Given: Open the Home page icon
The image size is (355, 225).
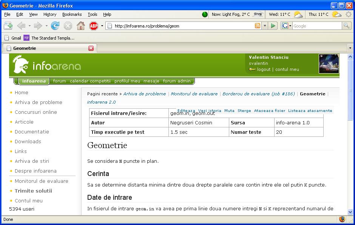Looking at the screenshot, I should (x=80, y=26).
